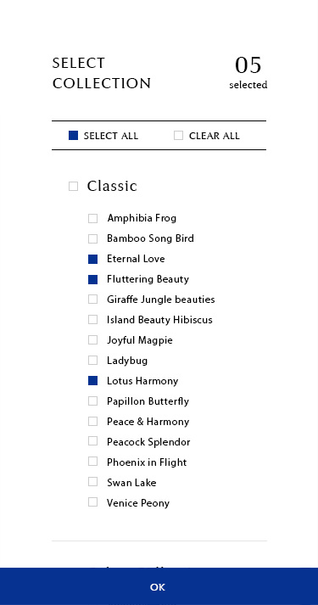
Task: Click the CLEAR ALL option
Action: (207, 136)
